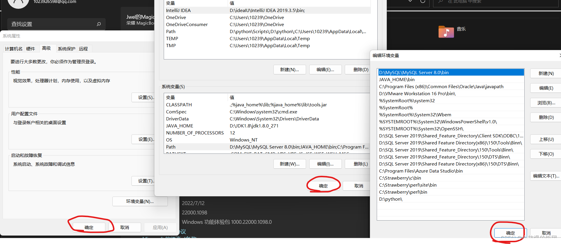Select the user Path variable starting D:\python\Scripts
The height and width of the screenshot is (244, 561).
(x=267, y=31)
